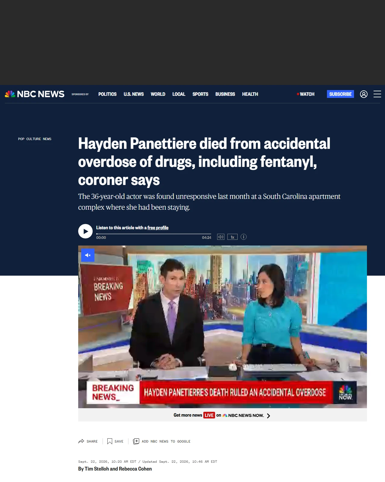Click the Subscribe button
The image size is (385, 482).
coord(340,94)
